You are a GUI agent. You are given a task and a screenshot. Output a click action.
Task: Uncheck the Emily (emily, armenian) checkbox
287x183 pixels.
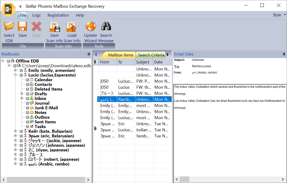point(21,70)
